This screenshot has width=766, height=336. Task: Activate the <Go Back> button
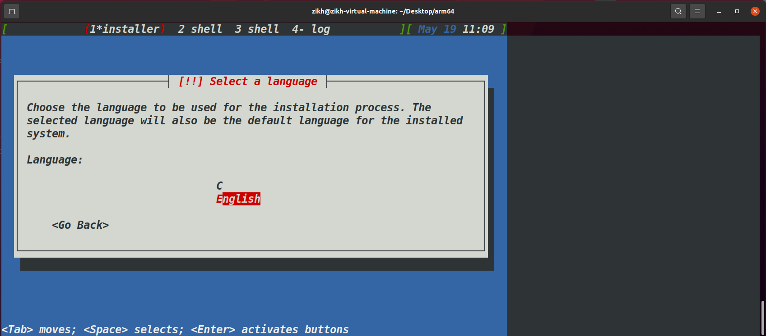[80, 225]
